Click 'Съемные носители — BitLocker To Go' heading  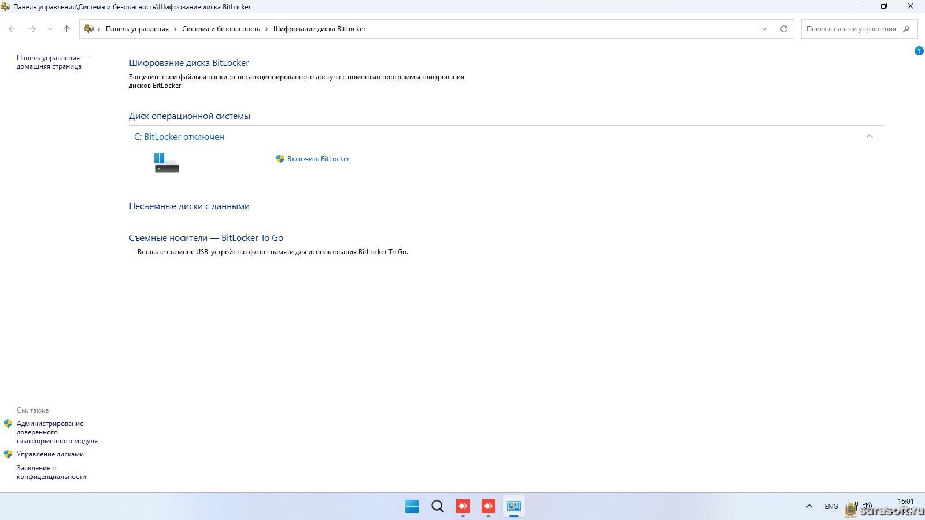point(206,238)
